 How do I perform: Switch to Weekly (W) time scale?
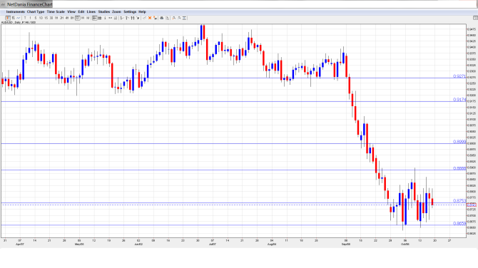83,18
